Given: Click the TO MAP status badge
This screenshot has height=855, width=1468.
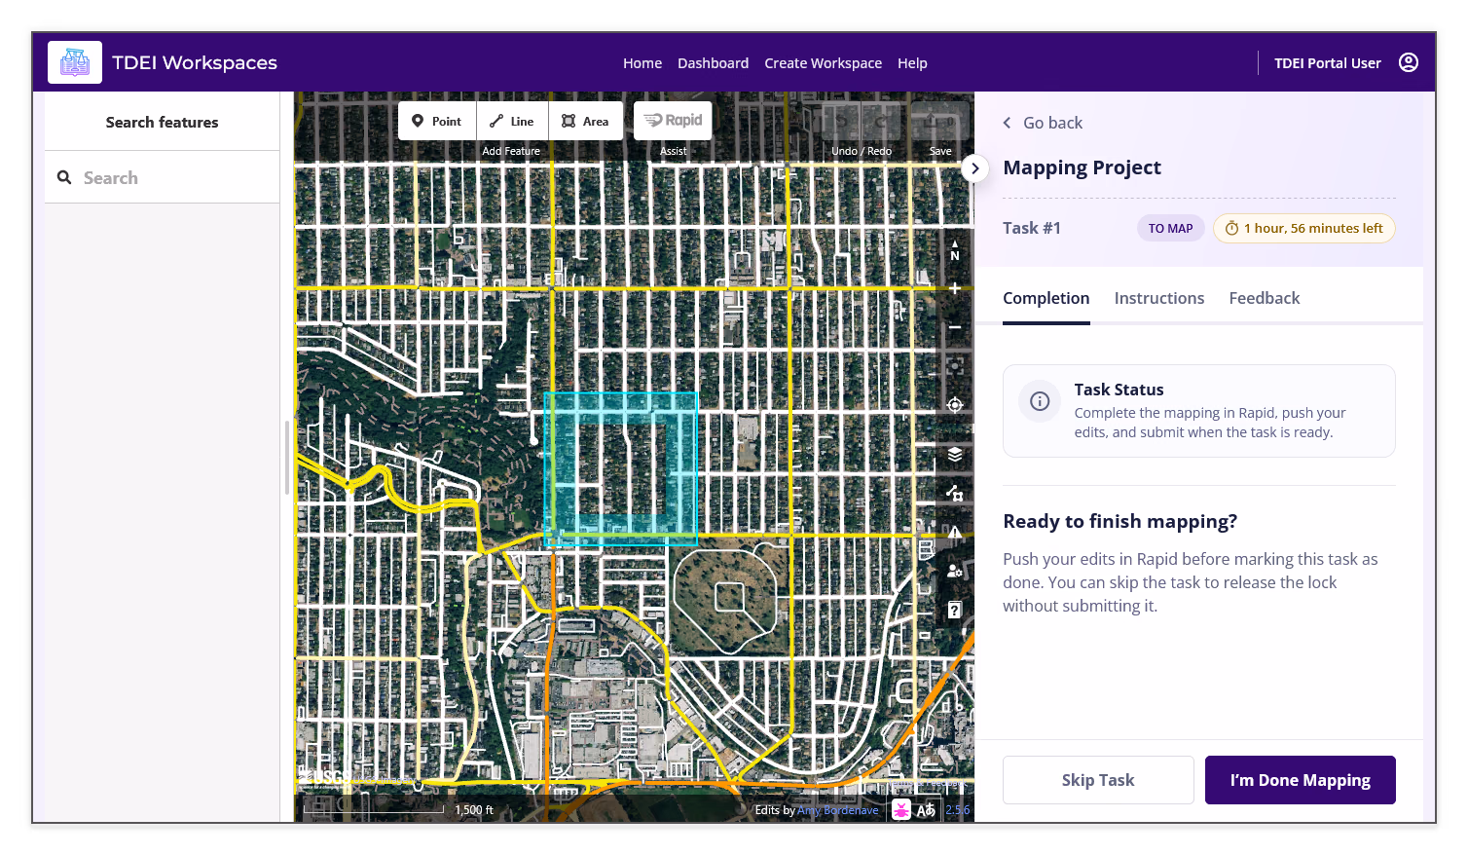Looking at the screenshot, I should 1170,228.
